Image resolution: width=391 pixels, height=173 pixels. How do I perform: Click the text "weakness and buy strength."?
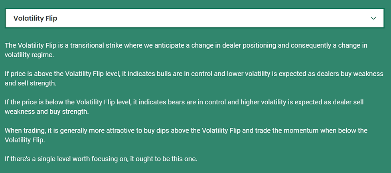(47, 111)
